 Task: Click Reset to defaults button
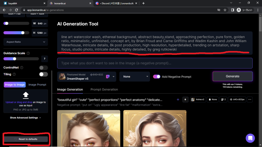26,139
